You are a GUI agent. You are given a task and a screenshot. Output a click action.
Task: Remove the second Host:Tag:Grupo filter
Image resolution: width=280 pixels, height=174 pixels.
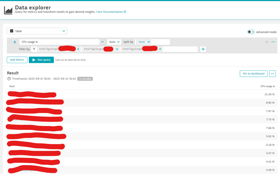117,49
